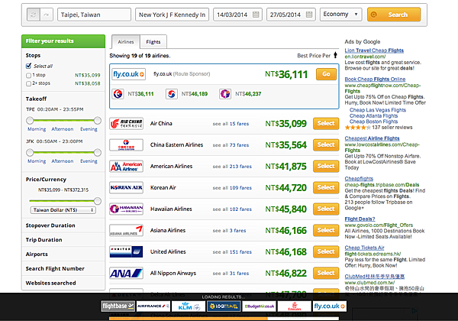This screenshot has height=321, width=458.
Task: Open see all 15 fares for Air China
Action: pyautogui.click(x=231, y=124)
